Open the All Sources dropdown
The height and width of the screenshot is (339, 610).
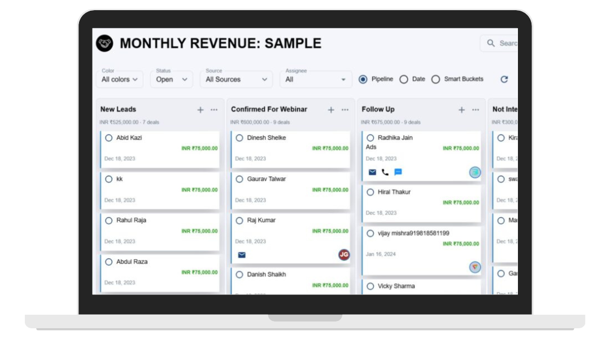click(x=236, y=80)
